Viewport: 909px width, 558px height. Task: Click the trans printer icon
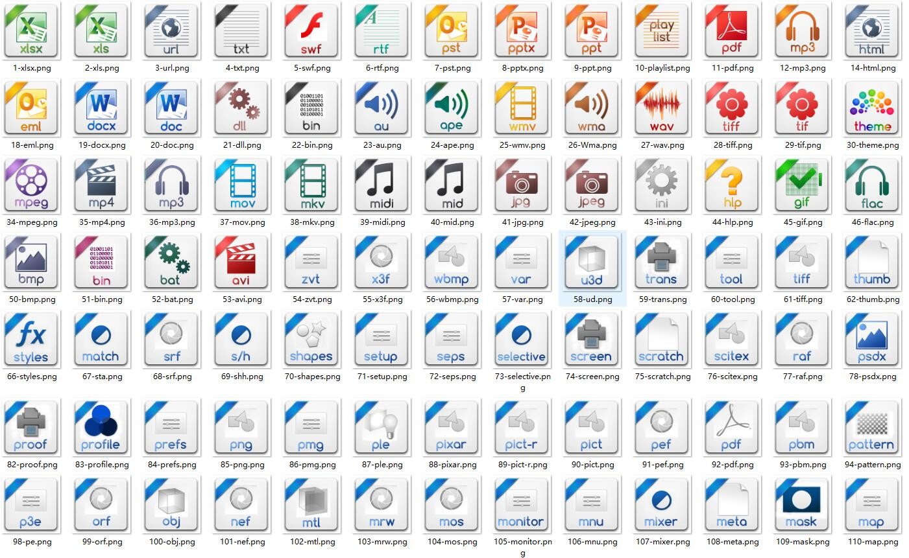coord(662,262)
